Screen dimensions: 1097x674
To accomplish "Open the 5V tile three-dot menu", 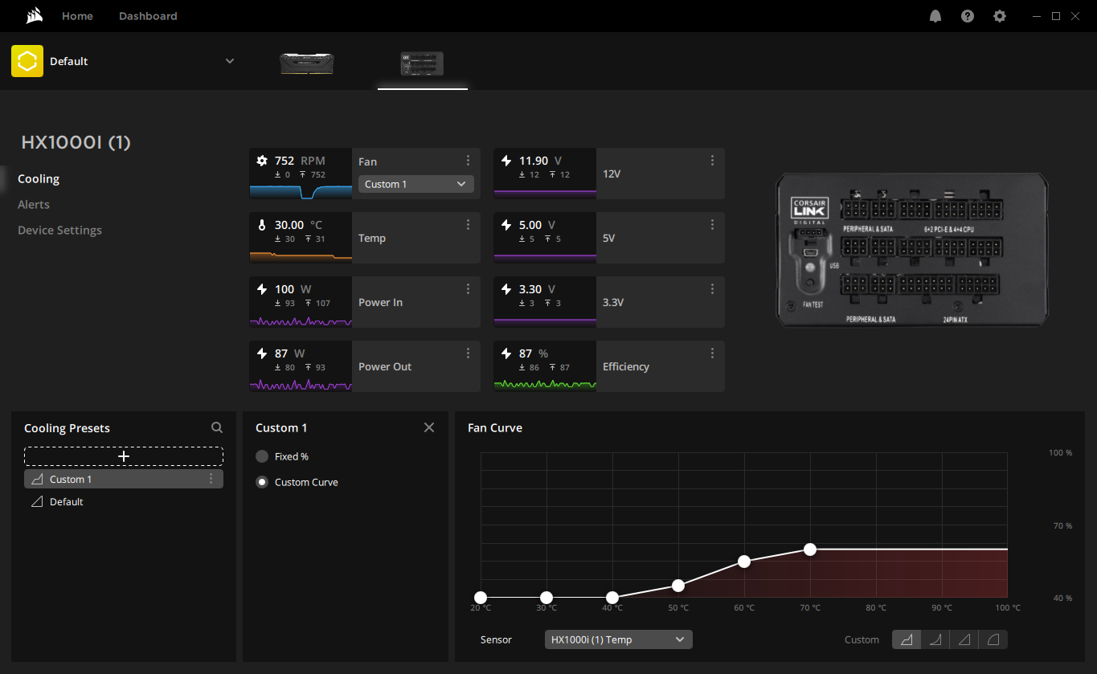I will pos(713,225).
